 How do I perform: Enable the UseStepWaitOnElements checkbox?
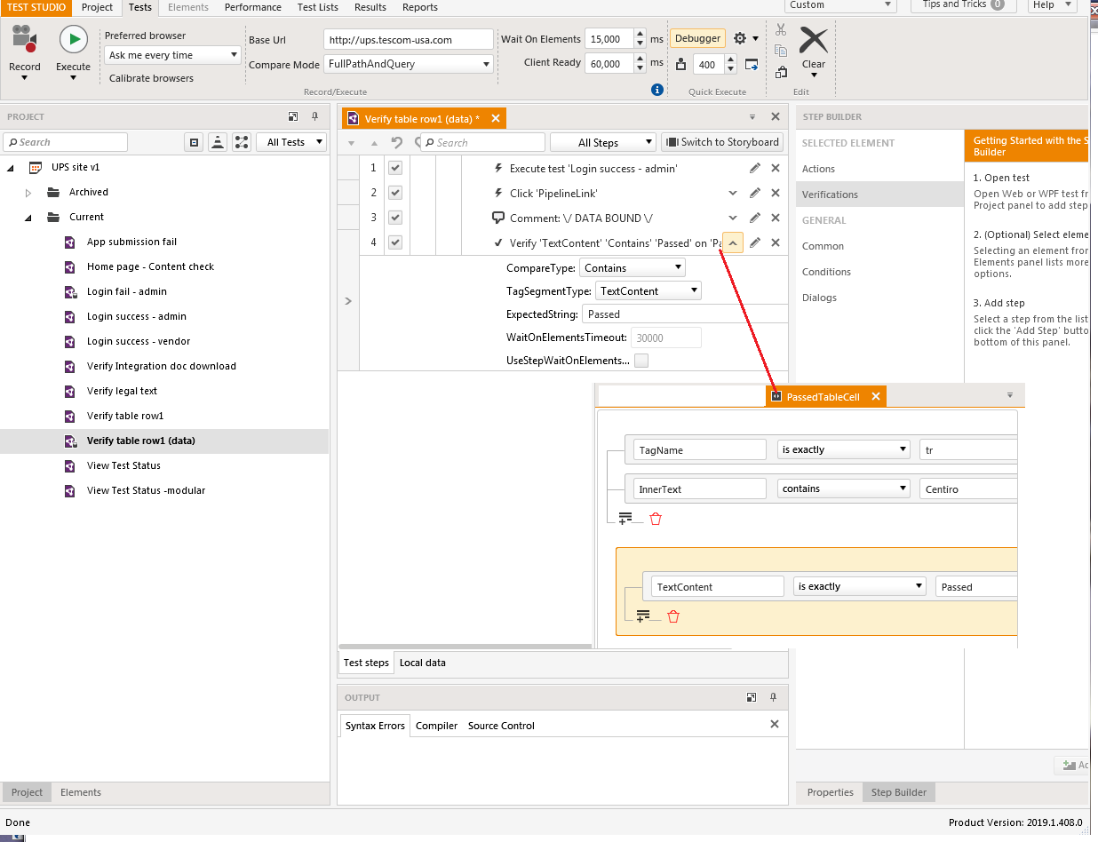tap(640, 361)
